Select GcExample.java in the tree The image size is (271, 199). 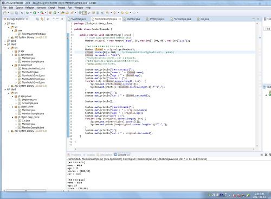30,103
